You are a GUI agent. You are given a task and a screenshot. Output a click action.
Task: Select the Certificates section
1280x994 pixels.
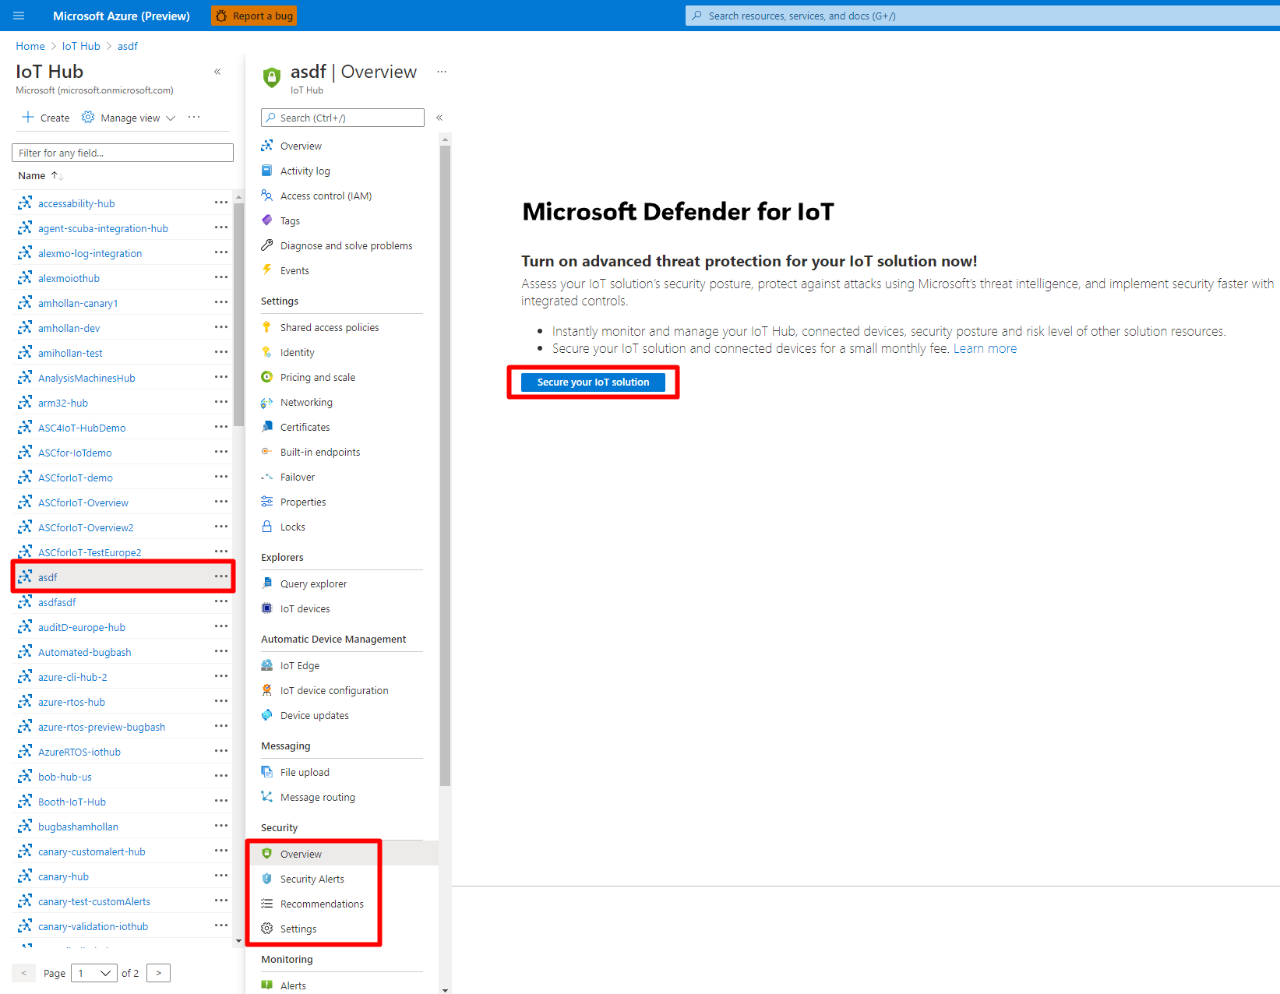(x=305, y=427)
